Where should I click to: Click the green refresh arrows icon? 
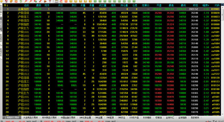(21, 1)
